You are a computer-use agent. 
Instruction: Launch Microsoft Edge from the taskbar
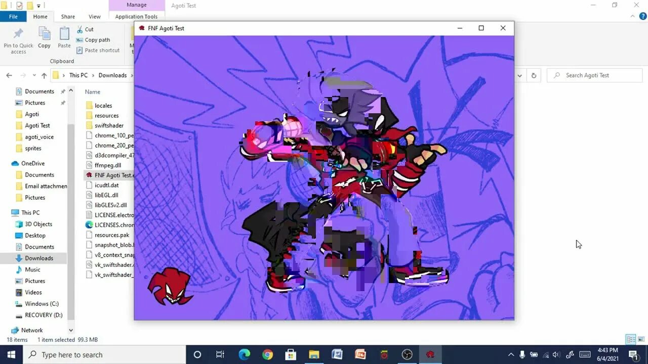[244, 354]
